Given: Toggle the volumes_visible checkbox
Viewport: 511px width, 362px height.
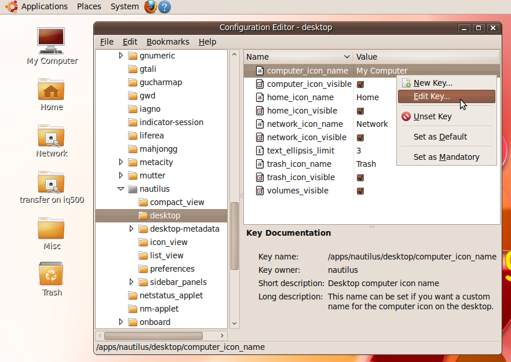Looking at the screenshot, I should click(x=360, y=190).
